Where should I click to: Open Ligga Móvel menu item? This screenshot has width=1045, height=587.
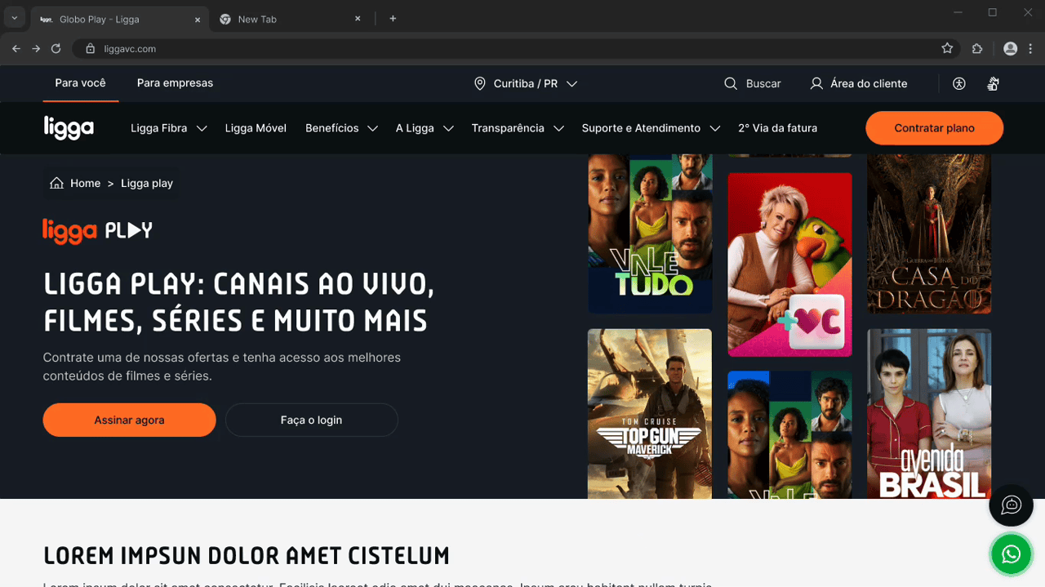pos(256,128)
